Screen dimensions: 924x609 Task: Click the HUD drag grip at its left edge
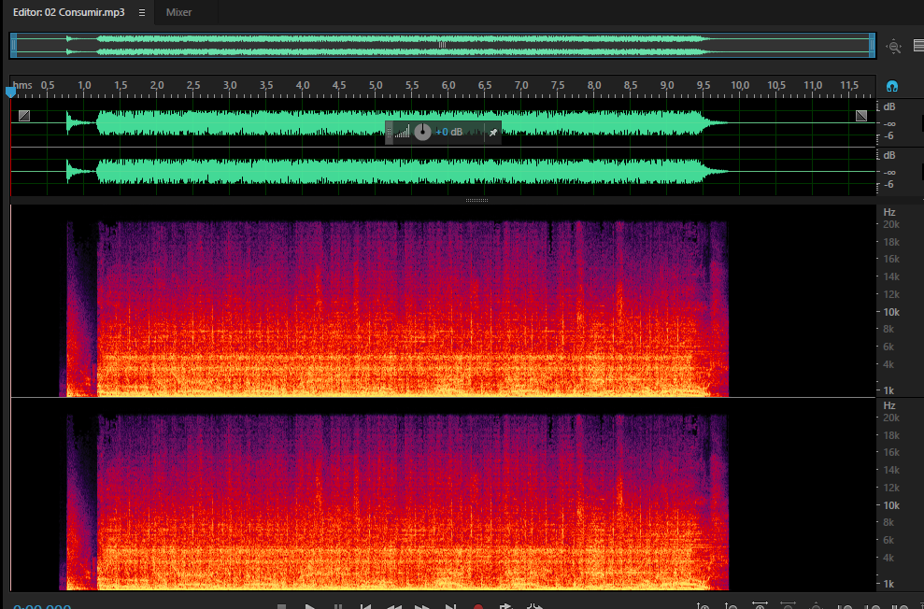point(389,133)
